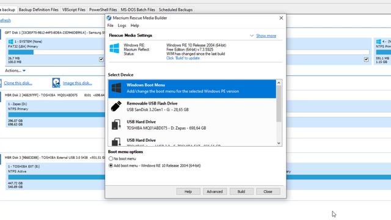Toggle the 1 - SYSTEM partition checkbox
Screen dimensions: 391x220
click(101, 59)
